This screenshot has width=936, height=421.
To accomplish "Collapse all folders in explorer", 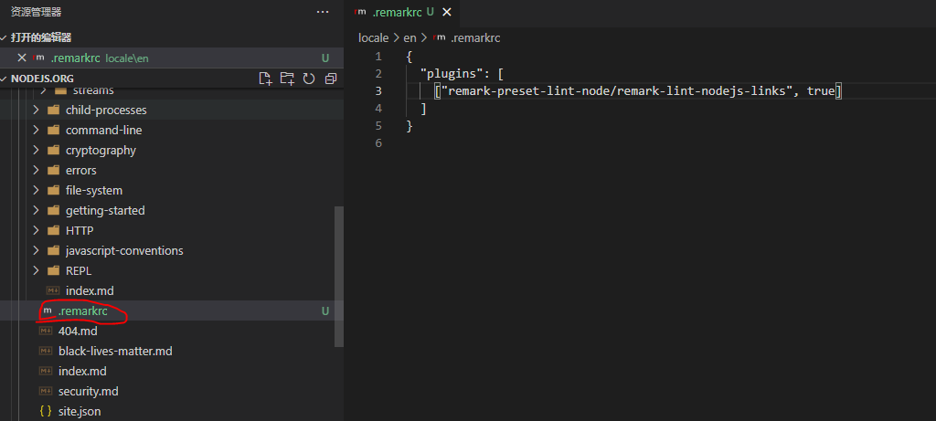I will tap(331, 79).
